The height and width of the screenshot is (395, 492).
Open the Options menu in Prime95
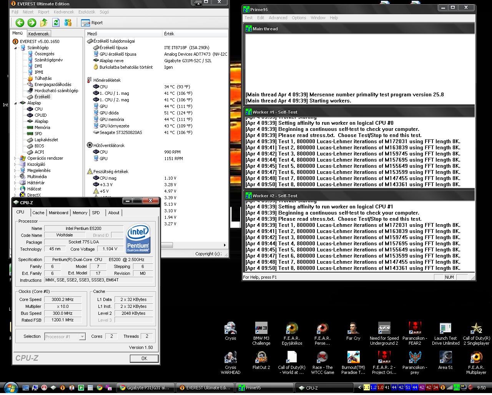point(299,18)
